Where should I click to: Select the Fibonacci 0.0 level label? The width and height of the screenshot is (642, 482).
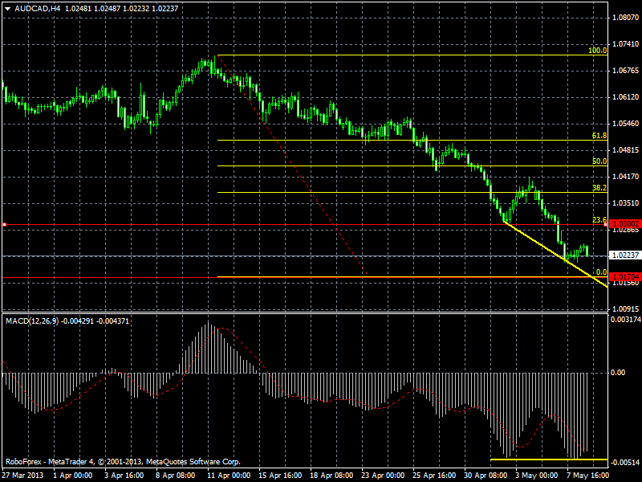pyautogui.click(x=601, y=272)
